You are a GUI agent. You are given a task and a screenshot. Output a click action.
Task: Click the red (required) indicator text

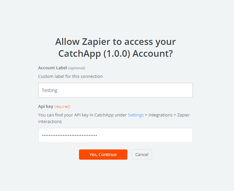point(62,107)
